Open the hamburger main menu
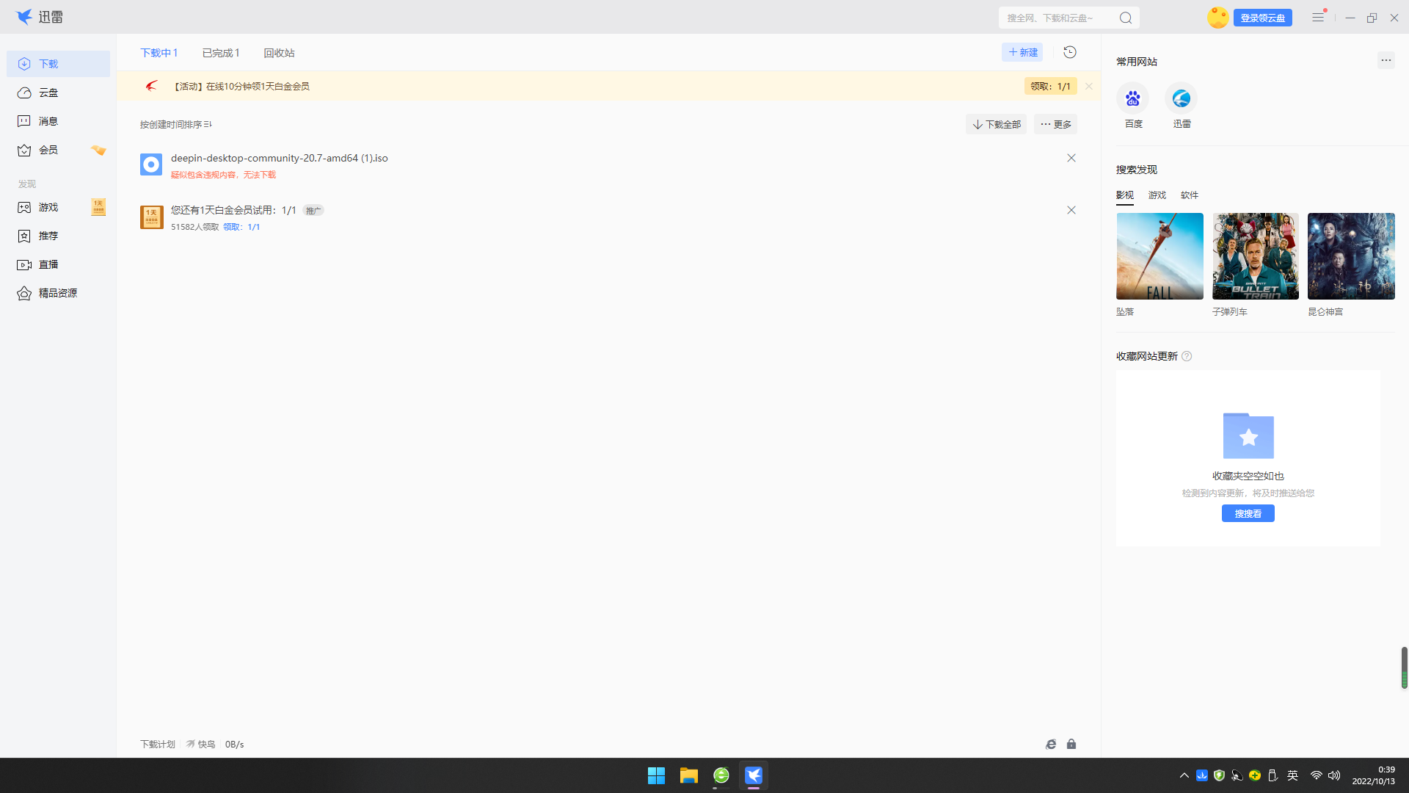Viewport: 1409px width, 793px height. pyautogui.click(x=1318, y=17)
